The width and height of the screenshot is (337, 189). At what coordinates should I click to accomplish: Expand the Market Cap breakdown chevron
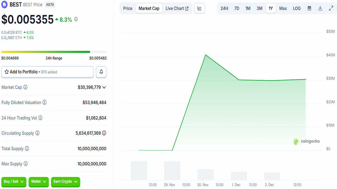(104, 87)
